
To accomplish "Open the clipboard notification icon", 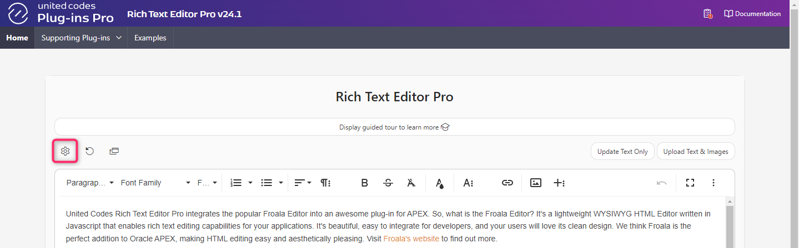I will click(x=707, y=14).
